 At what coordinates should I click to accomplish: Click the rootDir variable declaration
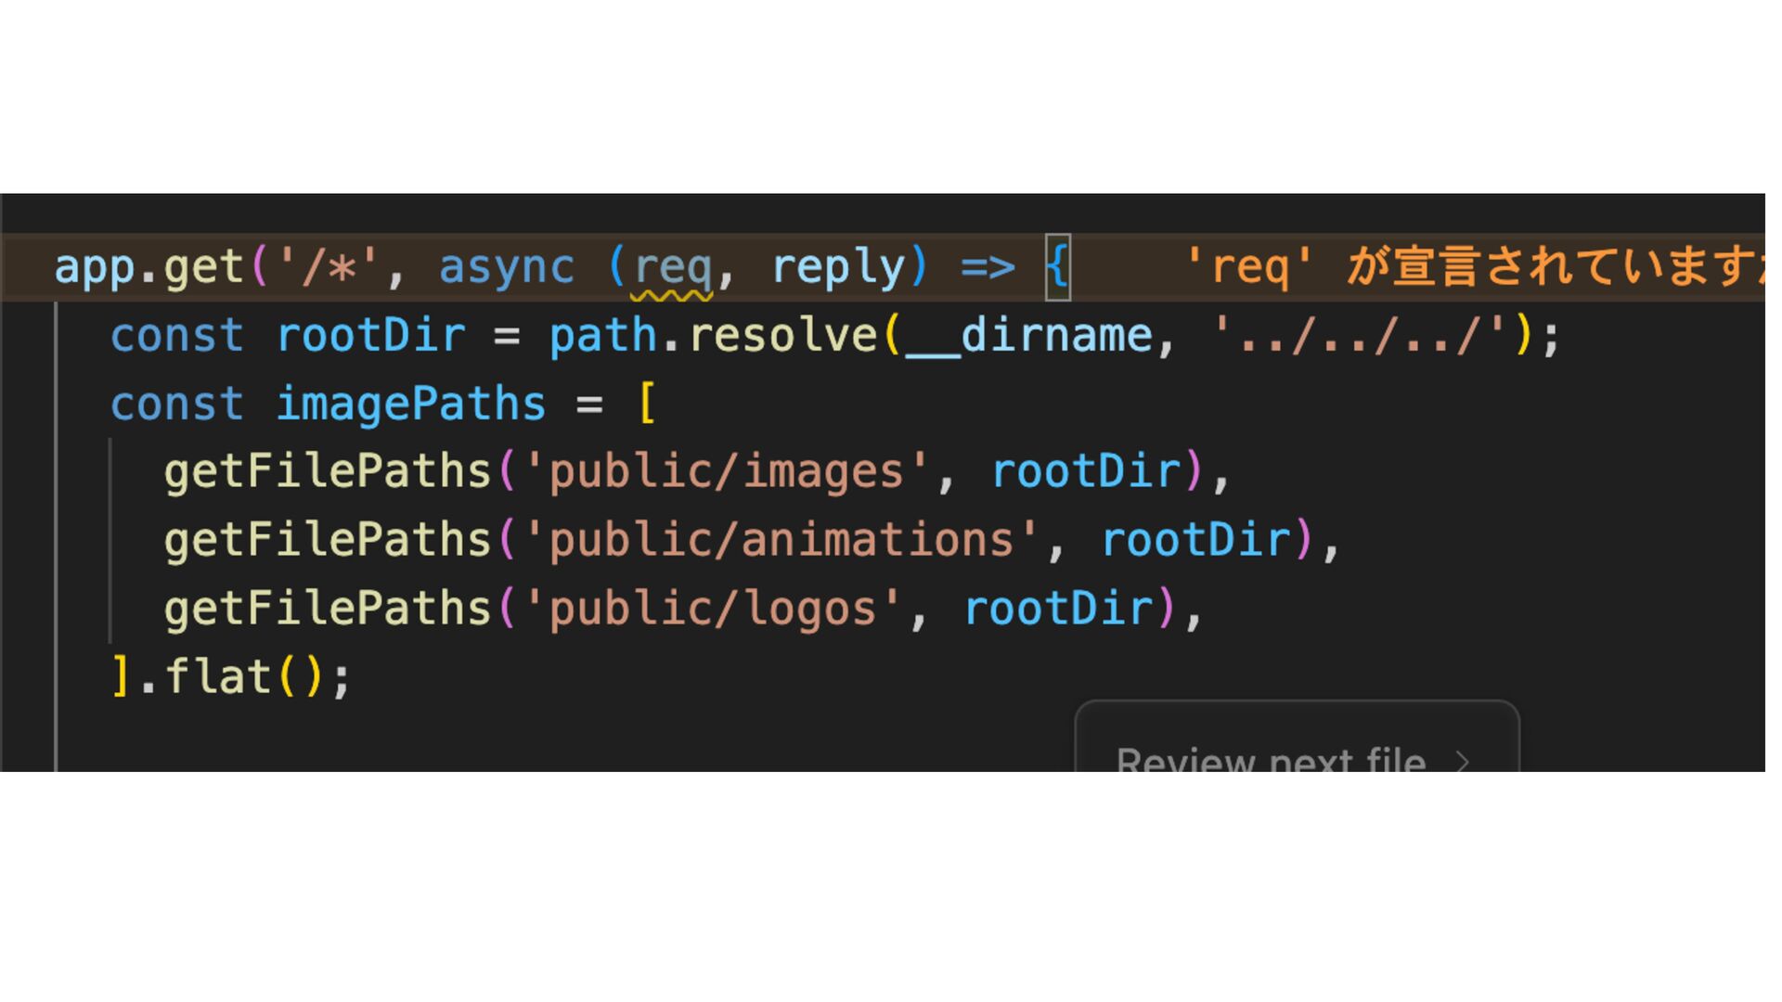pyautogui.click(x=370, y=335)
